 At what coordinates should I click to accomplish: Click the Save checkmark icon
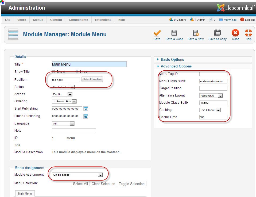[157, 33]
